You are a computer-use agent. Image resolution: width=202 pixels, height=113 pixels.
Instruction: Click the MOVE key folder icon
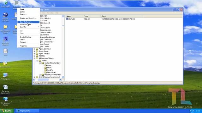click(x=45, y=68)
